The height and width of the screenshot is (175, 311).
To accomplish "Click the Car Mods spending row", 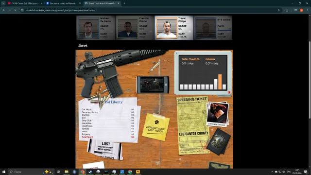I will coord(108,109).
